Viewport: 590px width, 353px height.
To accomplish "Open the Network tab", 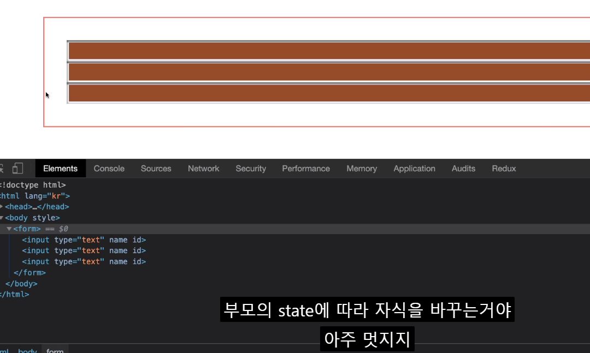I will 204,169.
